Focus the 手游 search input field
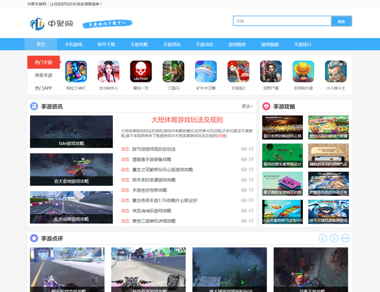The image size is (380, 292). tap(281, 21)
